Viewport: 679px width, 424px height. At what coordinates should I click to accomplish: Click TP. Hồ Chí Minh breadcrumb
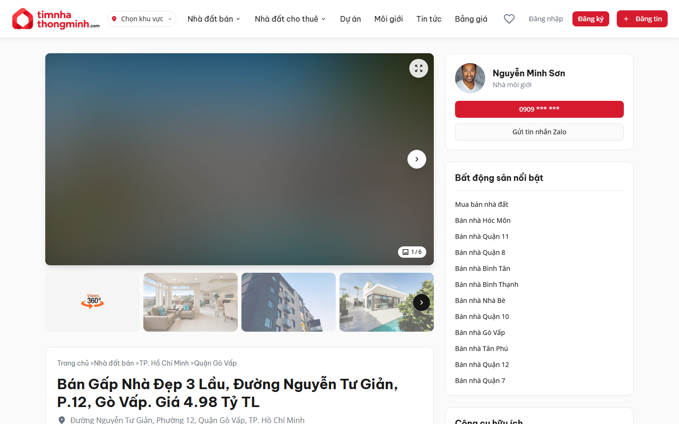pyautogui.click(x=164, y=363)
